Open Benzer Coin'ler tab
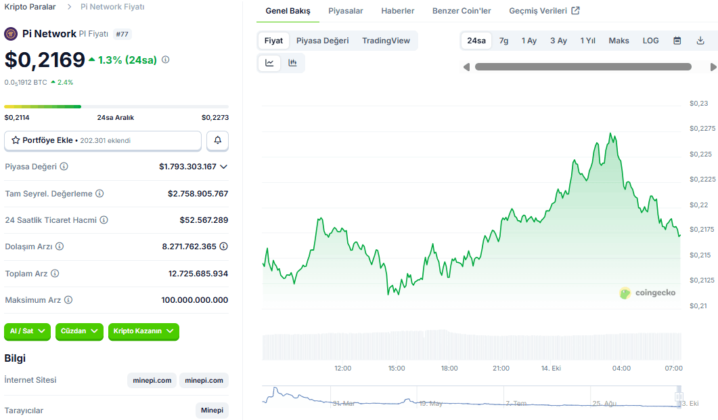 462,11
